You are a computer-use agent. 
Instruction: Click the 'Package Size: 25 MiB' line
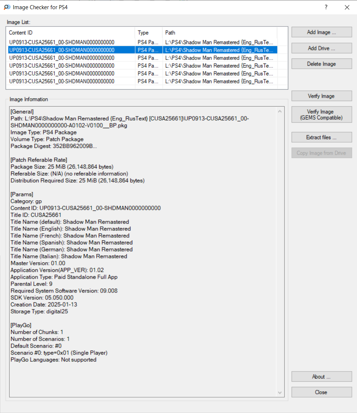[62, 167]
